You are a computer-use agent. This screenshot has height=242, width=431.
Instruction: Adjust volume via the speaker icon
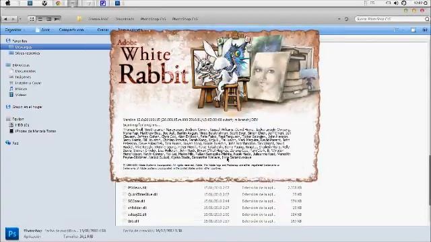(396, 3)
